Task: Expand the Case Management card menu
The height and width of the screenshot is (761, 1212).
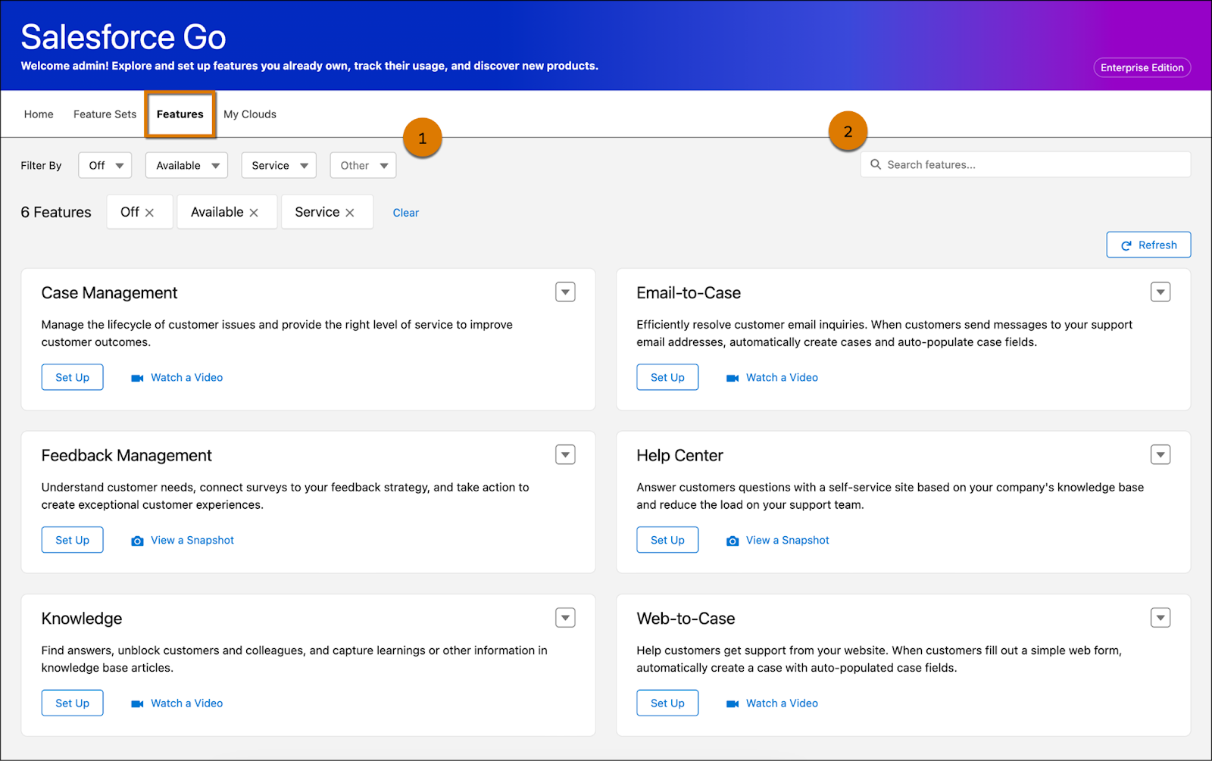Action: pos(565,292)
